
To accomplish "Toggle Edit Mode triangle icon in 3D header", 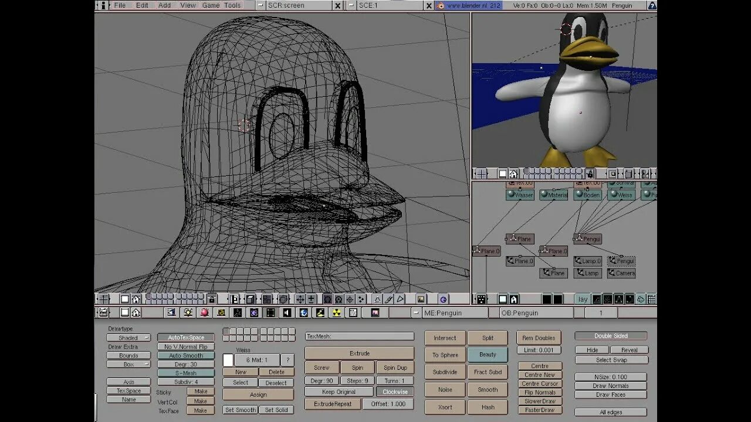I will [x=377, y=299].
